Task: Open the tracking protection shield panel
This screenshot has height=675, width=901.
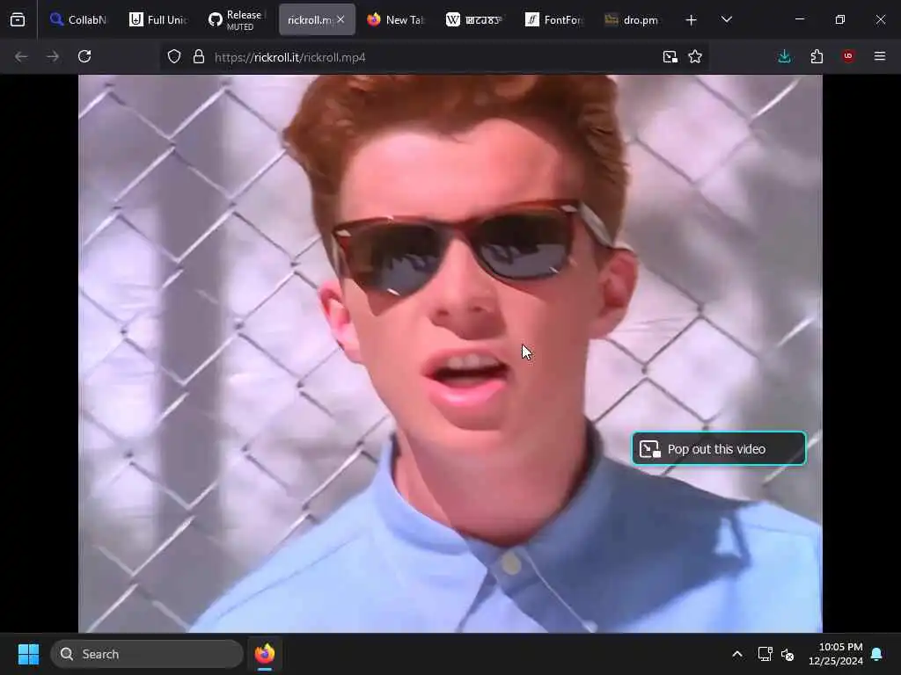Action: tap(174, 57)
